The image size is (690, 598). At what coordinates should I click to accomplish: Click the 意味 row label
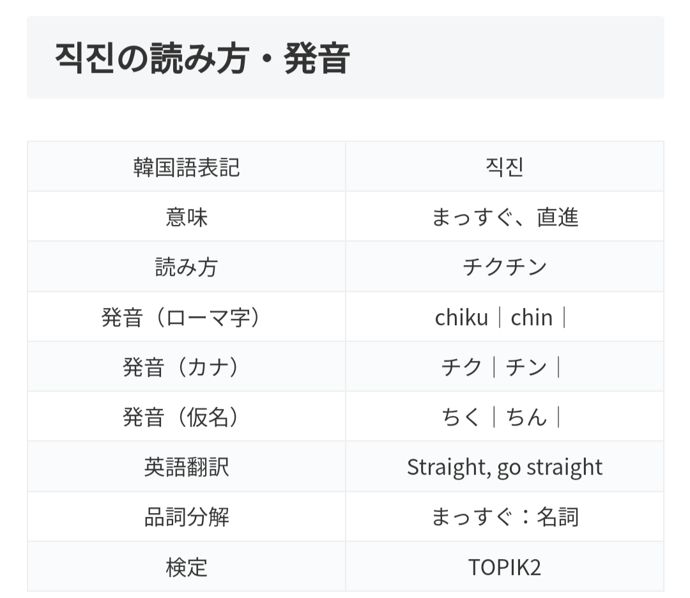(187, 217)
